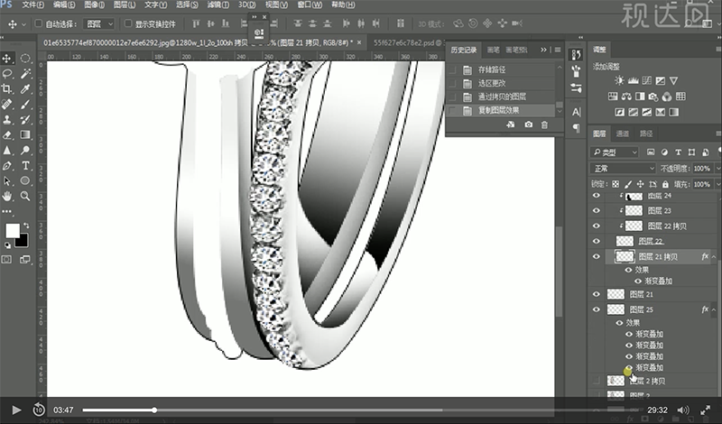
Task: Play the video
Action: coord(16,410)
